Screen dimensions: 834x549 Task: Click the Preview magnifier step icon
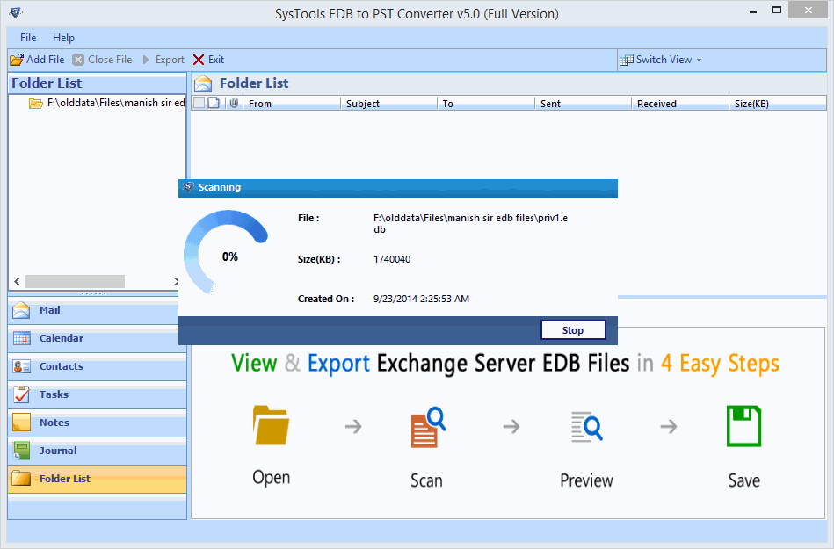click(x=587, y=427)
